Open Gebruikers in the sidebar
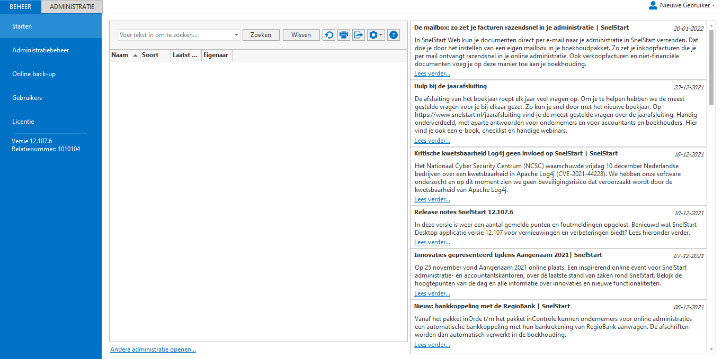 (51, 98)
